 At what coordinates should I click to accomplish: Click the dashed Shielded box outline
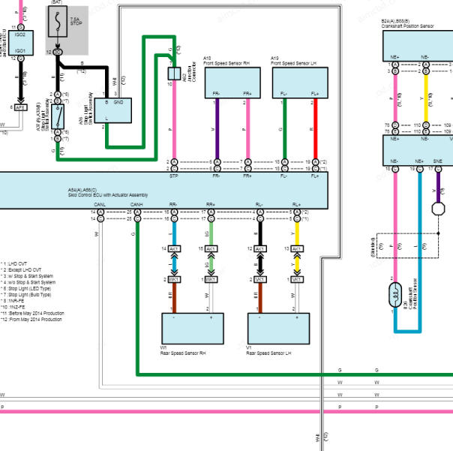408,245
